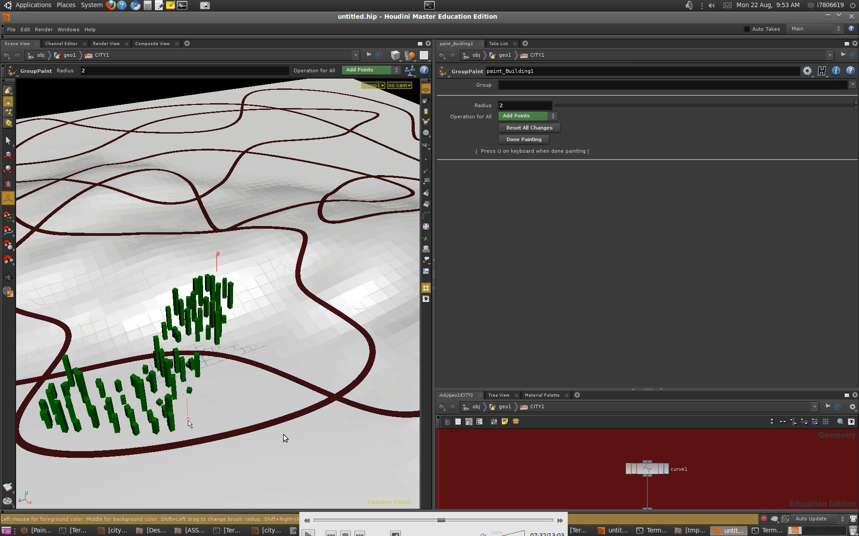Click the camera view tool icon
The width and height of the screenshot is (859, 536).
(x=8, y=277)
